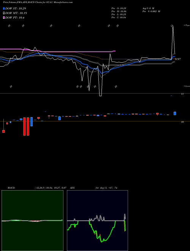Screen dimensions: 190x251
Task: Select the 'DOW MT: 10.19' legend label
Action: pyautogui.click(x=16, y=13)
